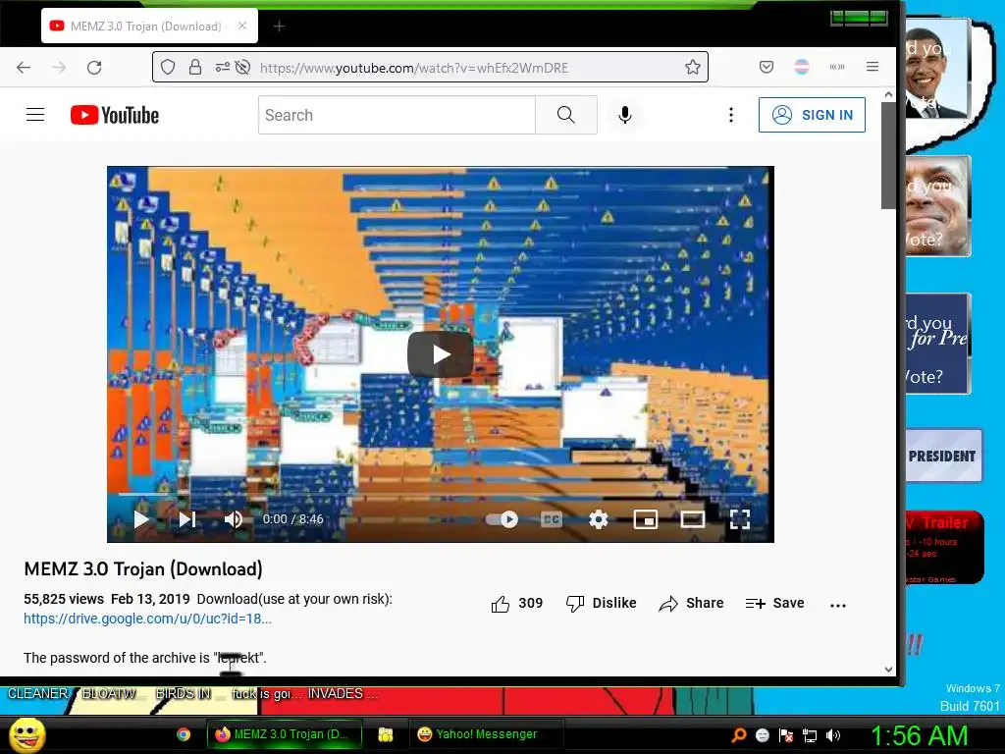Click the video progress bar
The height and width of the screenshot is (754, 1005).
(441, 495)
